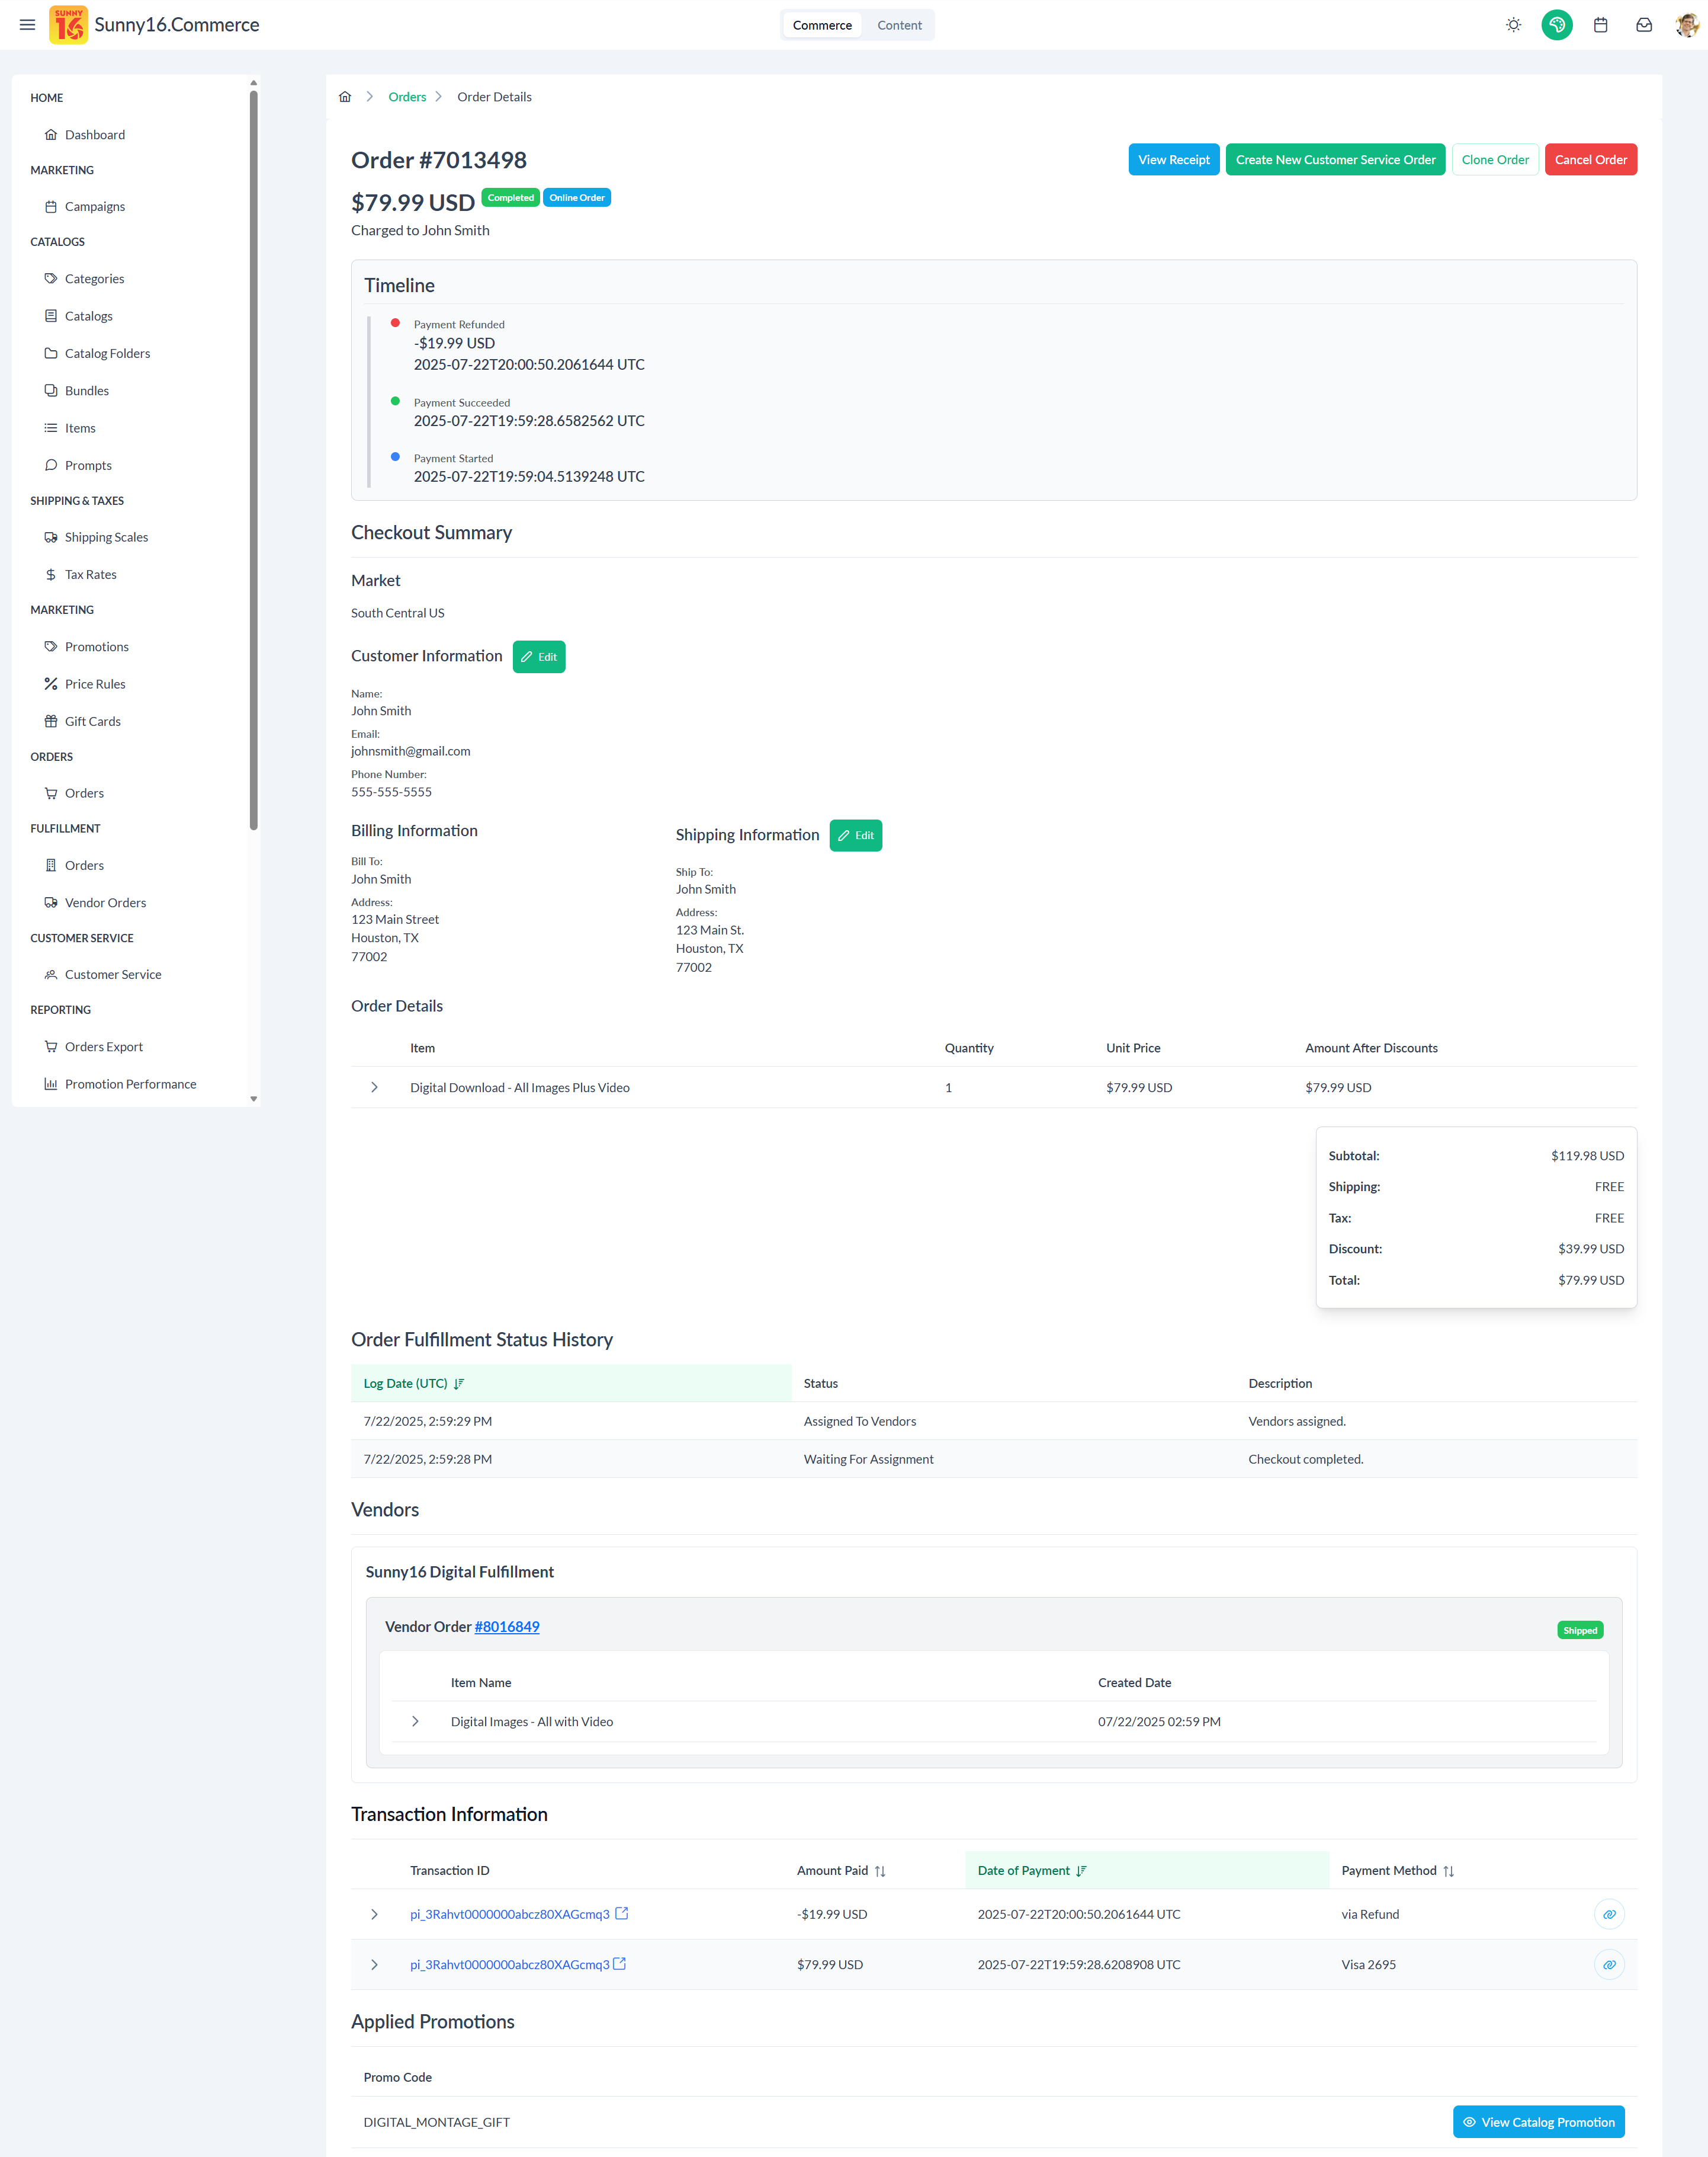The width and height of the screenshot is (1708, 2157).
Task: Click the Promotions tag icon
Action: 51,647
